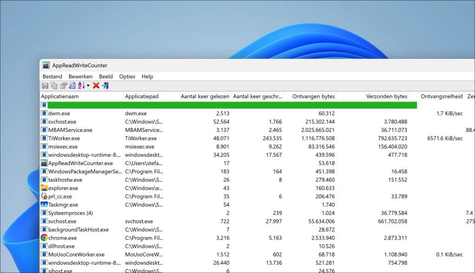Select the TiWorker.exe process name
The width and height of the screenshot is (475, 273).
point(64,138)
